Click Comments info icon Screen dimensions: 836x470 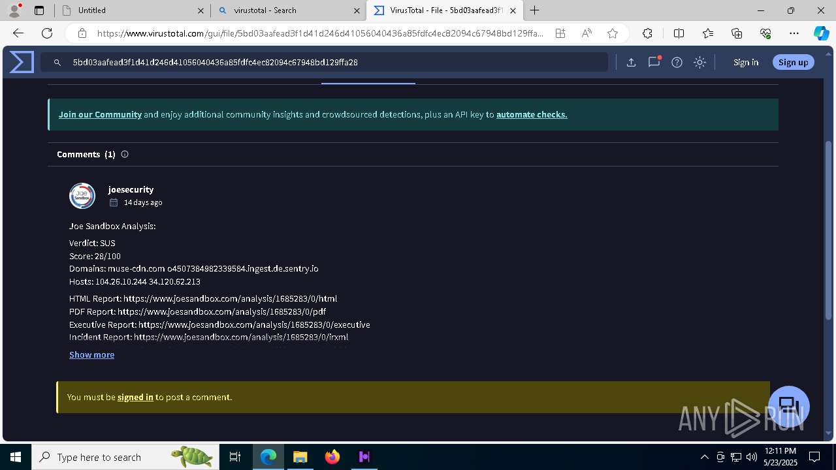125,154
